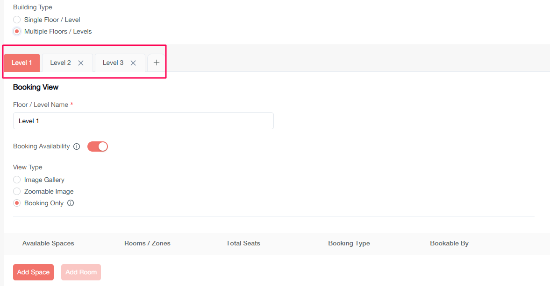Choose Zoomable Image view type

(x=17, y=191)
